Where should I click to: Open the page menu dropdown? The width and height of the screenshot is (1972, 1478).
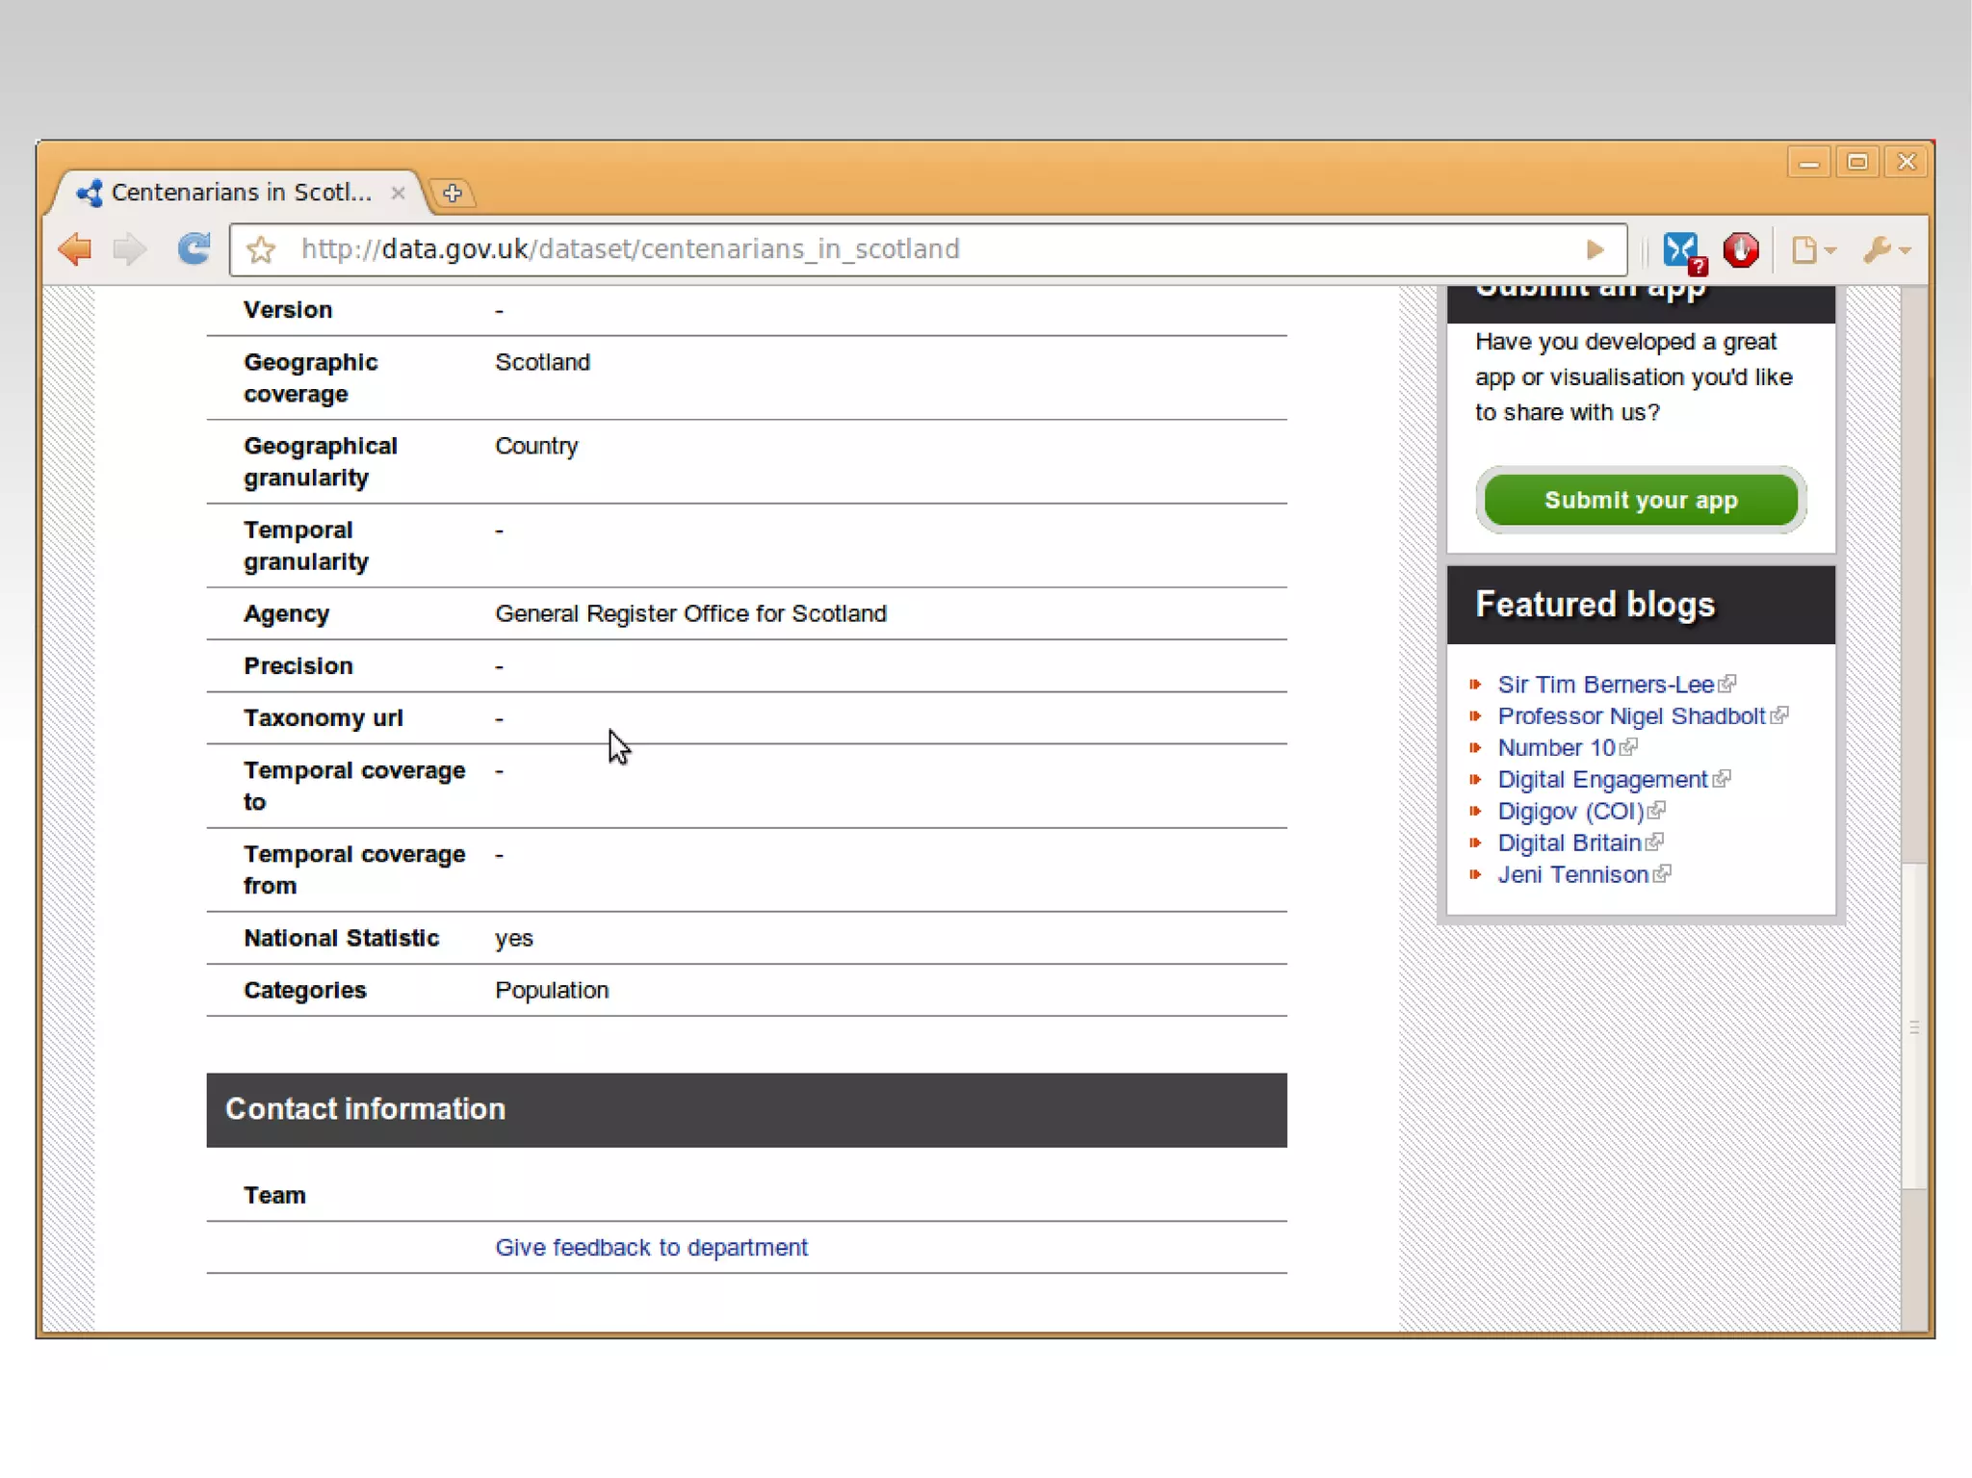(1812, 250)
